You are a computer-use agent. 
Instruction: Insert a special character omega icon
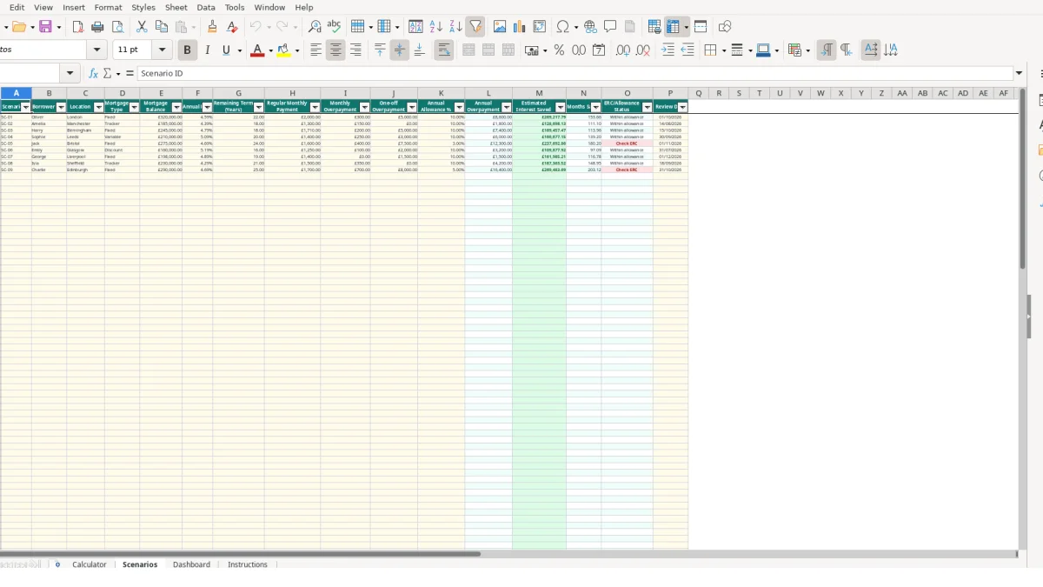point(562,27)
